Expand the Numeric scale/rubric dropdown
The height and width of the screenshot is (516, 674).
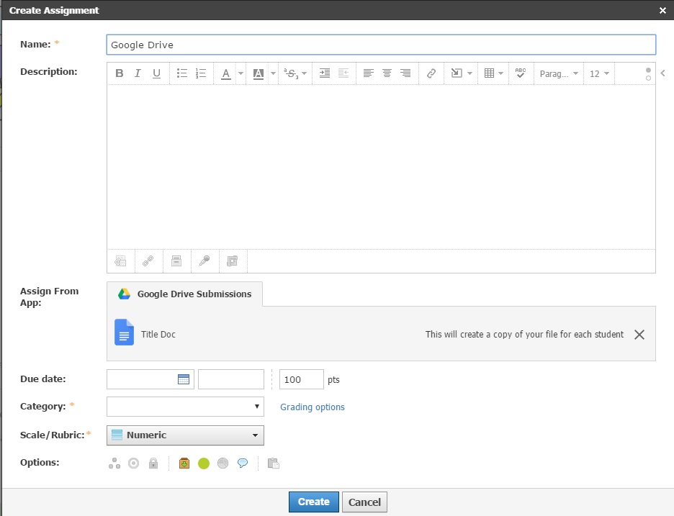tap(185, 435)
